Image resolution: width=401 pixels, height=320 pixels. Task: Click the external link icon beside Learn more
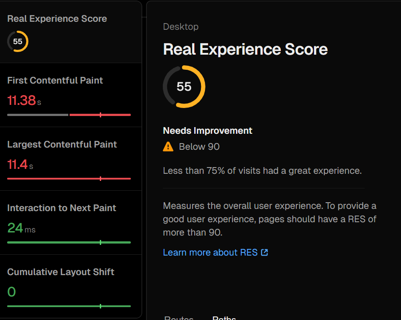[264, 252]
